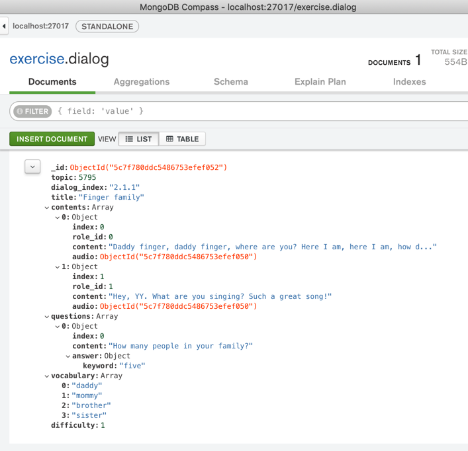Click the FILTER button
The image size is (468, 451).
pos(32,111)
